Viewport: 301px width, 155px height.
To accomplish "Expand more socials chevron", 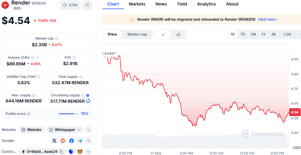I will [x=89, y=141].
